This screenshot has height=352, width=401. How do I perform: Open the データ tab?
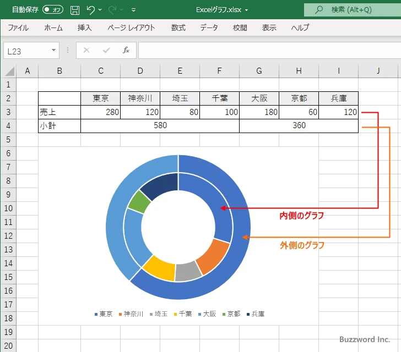[x=209, y=28]
